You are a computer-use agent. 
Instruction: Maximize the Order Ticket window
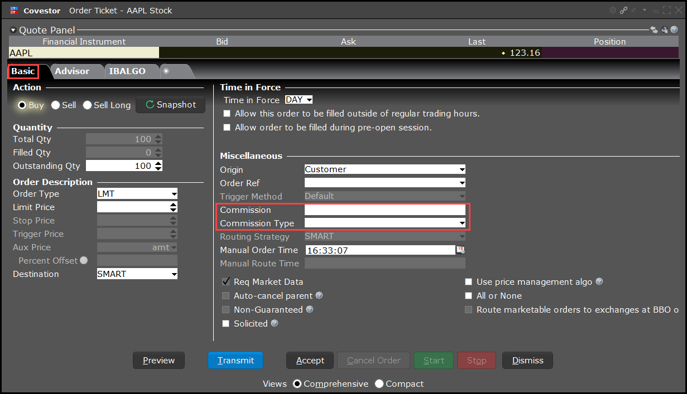tap(667, 10)
